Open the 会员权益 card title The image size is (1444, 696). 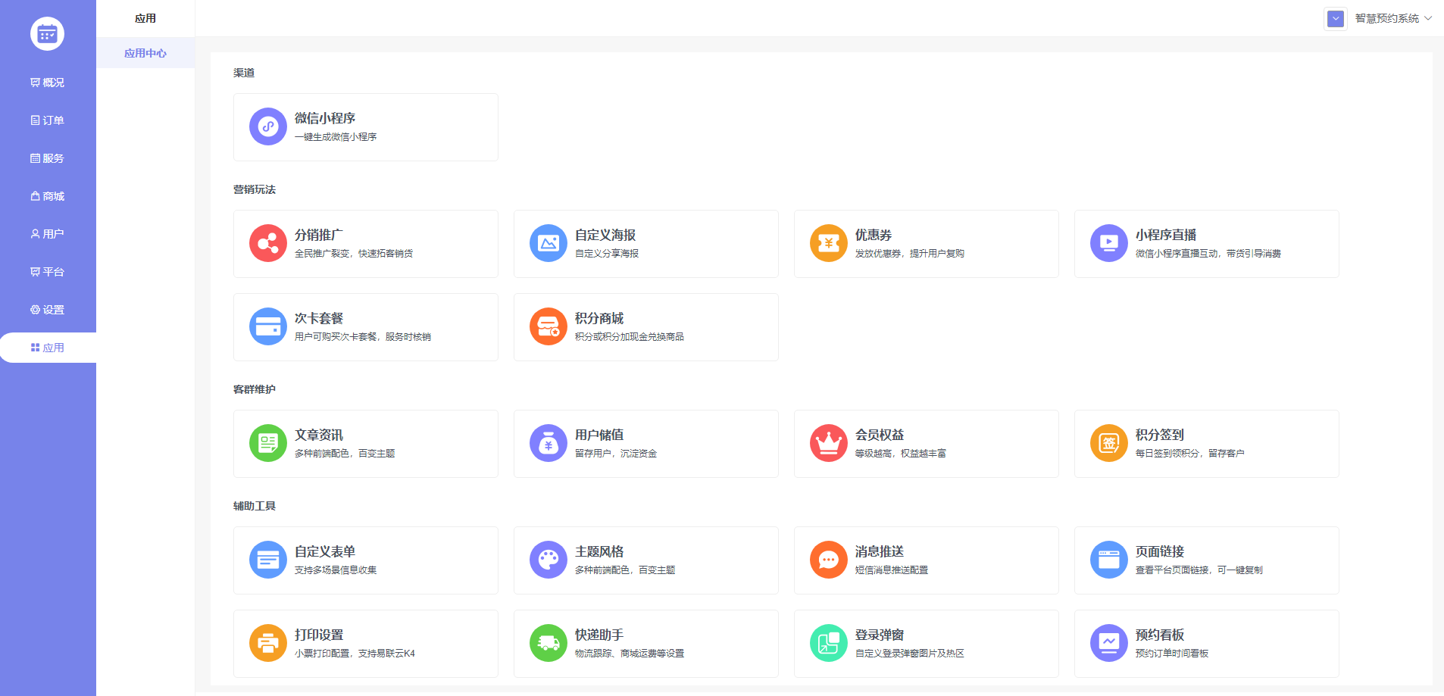(x=880, y=435)
